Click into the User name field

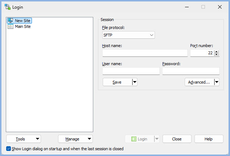pyautogui.click(x=131, y=71)
